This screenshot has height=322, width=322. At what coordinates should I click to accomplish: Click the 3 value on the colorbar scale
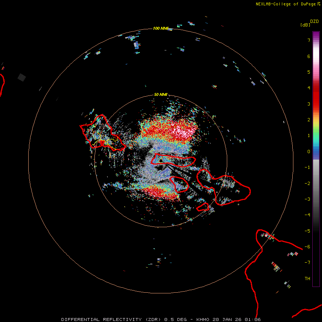(x=309, y=104)
